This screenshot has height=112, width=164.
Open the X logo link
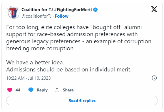click(154, 9)
